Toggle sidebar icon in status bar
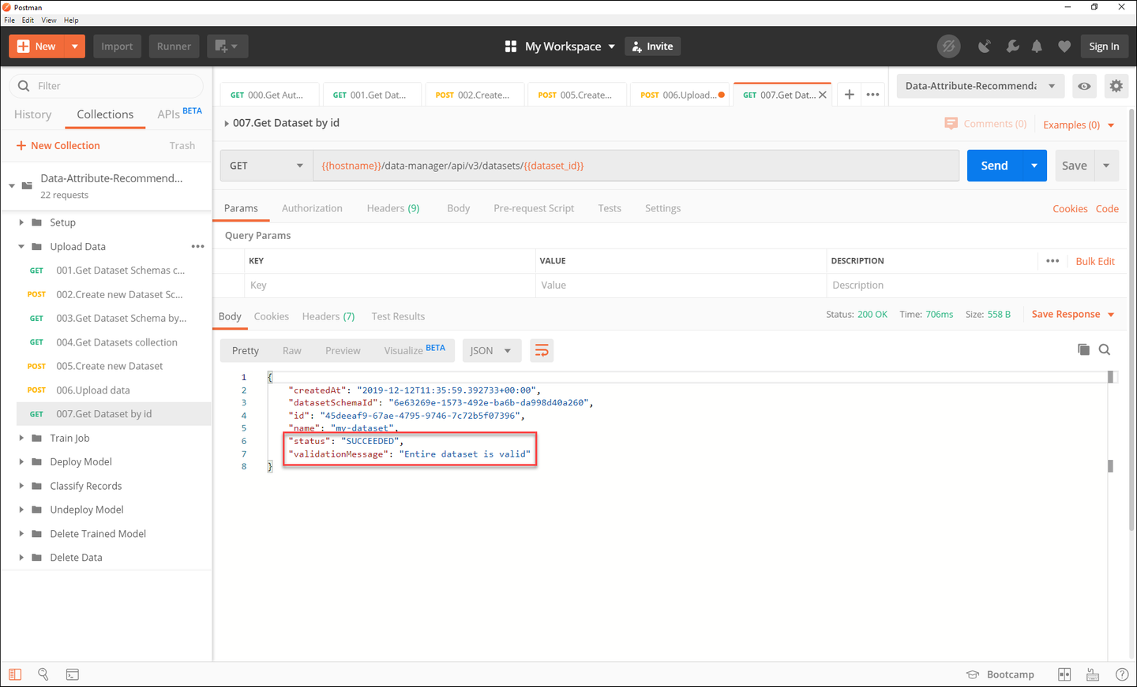Image resolution: width=1137 pixels, height=687 pixels. (x=15, y=674)
